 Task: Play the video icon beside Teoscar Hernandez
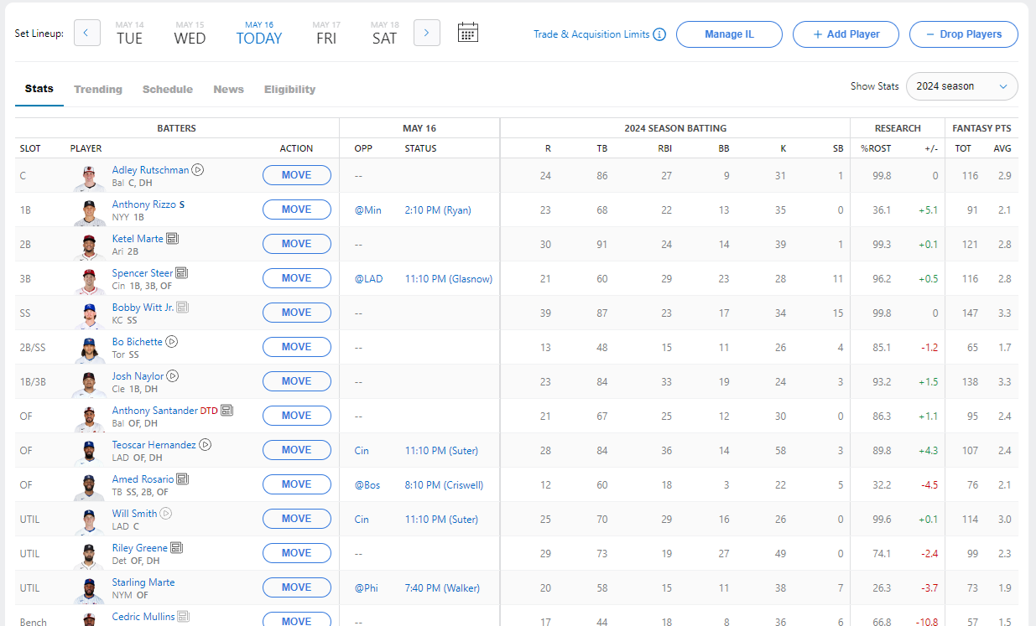(x=206, y=445)
